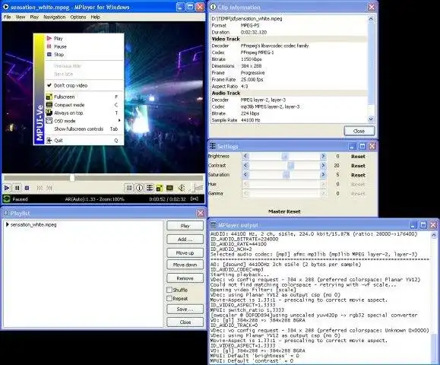Open the Play menu
The image size is (440, 365).
pos(34,17)
